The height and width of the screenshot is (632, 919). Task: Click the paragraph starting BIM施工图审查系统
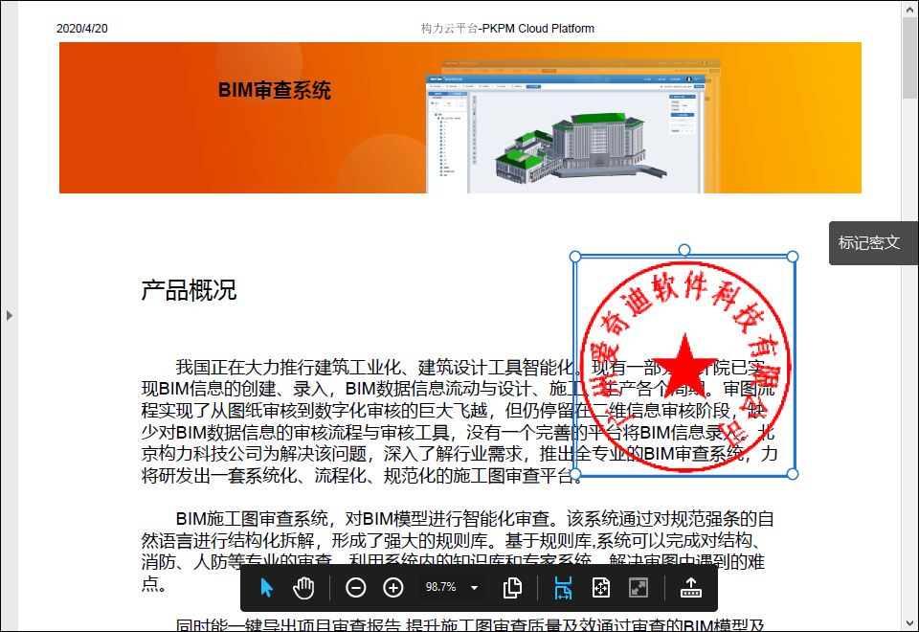(458, 552)
